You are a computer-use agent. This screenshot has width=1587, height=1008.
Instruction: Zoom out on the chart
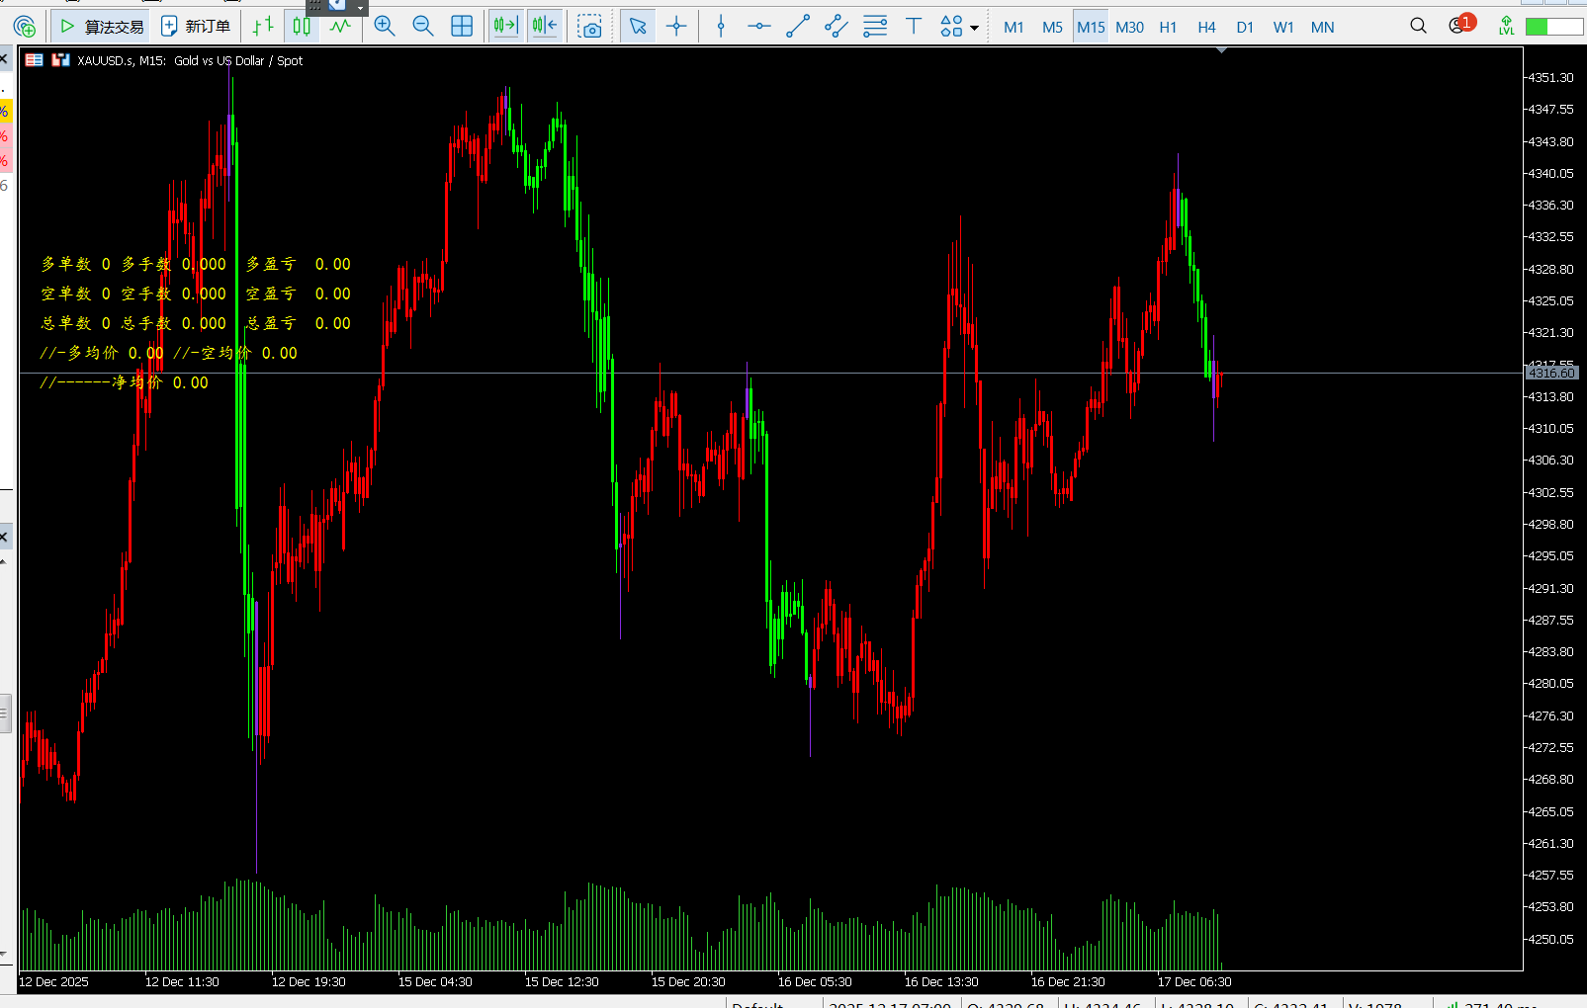click(x=423, y=27)
